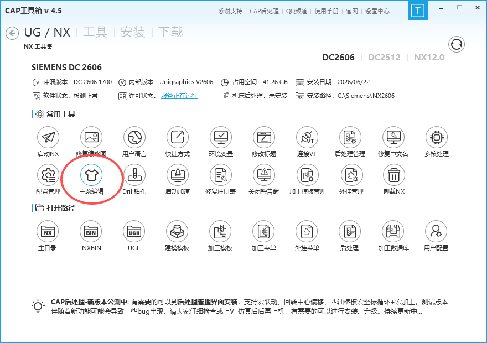Switch to the NX12.0 version tab
The height and width of the screenshot is (343, 487).
[x=429, y=58]
